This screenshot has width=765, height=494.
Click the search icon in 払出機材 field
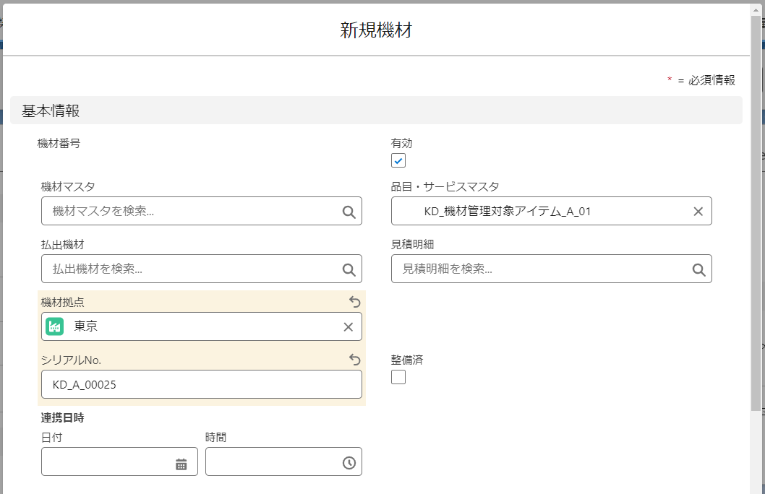pos(349,269)
